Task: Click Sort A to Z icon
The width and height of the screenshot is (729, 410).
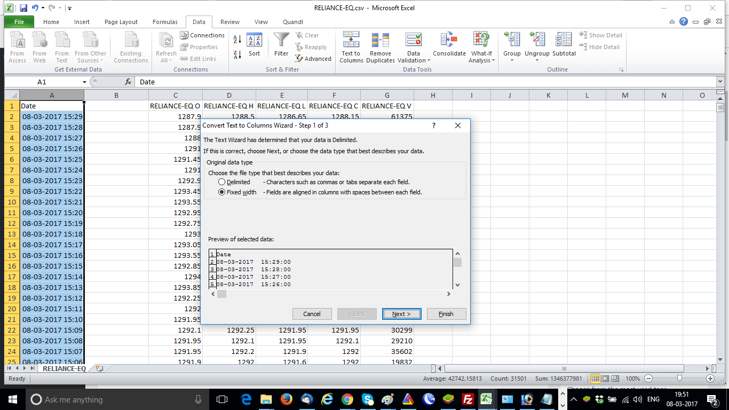Action: [237, 40]
